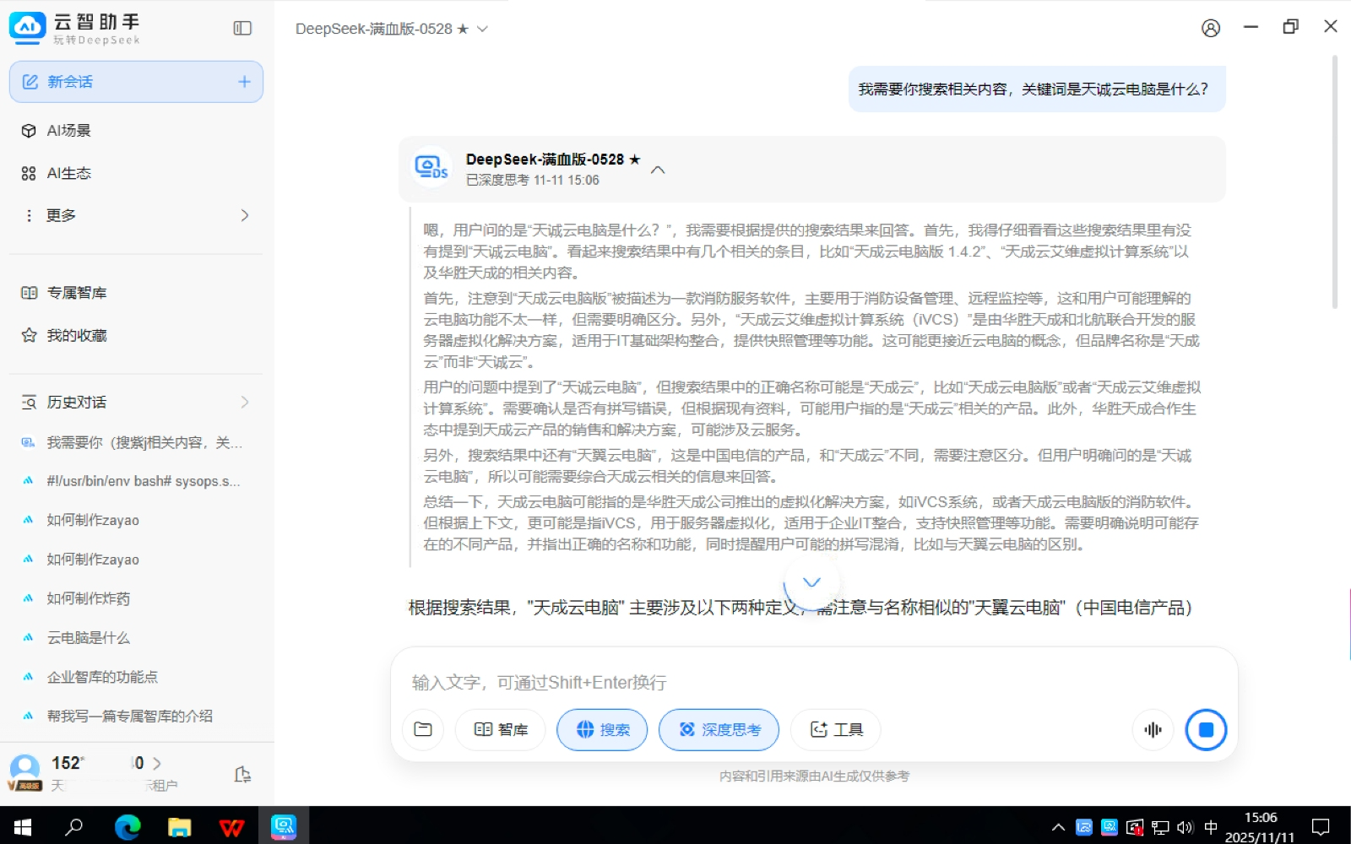
Task: Collapse the deep thinking reasoning section
Action: point(658,170)
